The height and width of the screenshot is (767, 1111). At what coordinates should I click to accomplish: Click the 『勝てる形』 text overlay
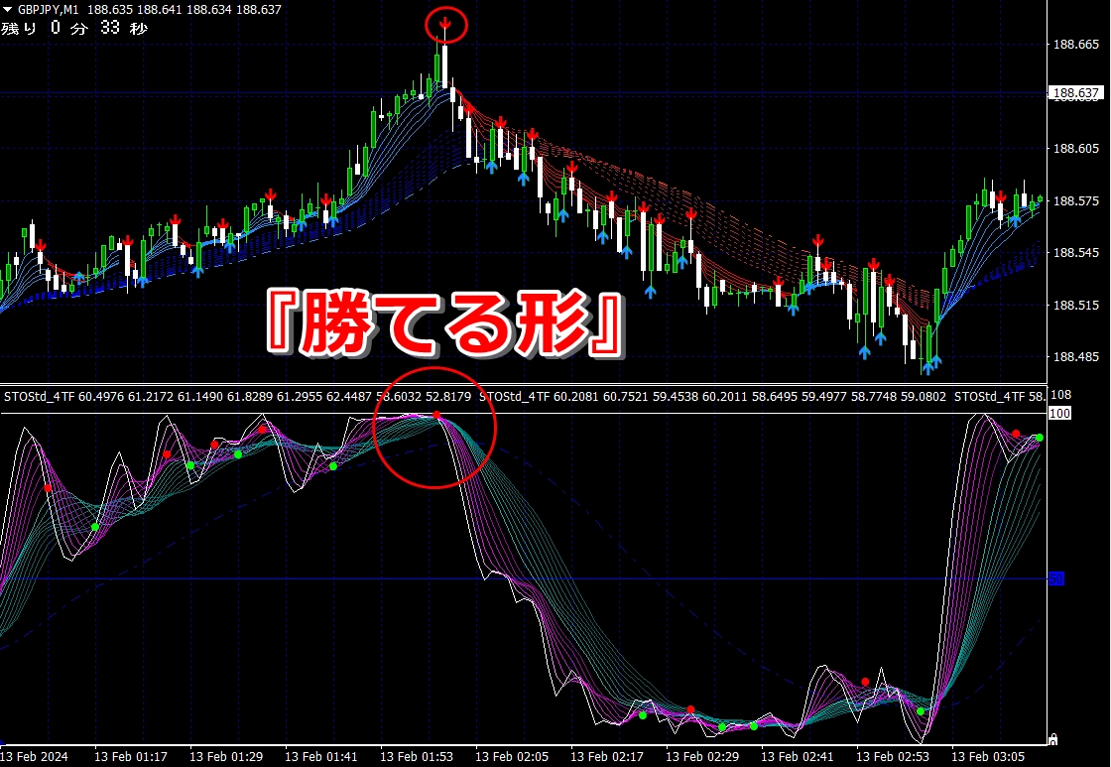[x=443, y=324]
